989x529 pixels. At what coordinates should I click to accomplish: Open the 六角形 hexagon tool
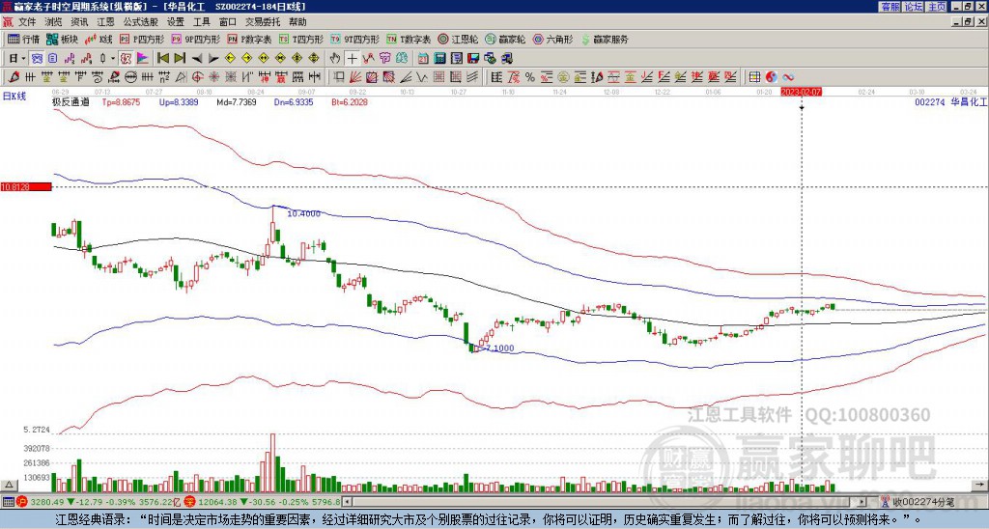(x=553, y=40)
